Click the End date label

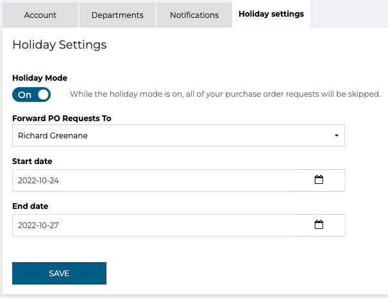click(30, 206)
